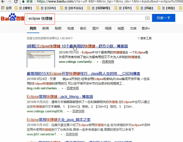Click snippet text starting 2015年11月10日
Viewport: 183px width, 142px height.
click(89, 127)
